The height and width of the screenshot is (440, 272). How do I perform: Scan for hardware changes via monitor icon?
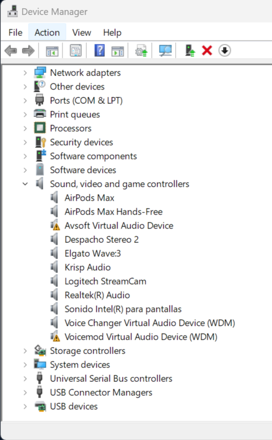(x=165, y=51)
